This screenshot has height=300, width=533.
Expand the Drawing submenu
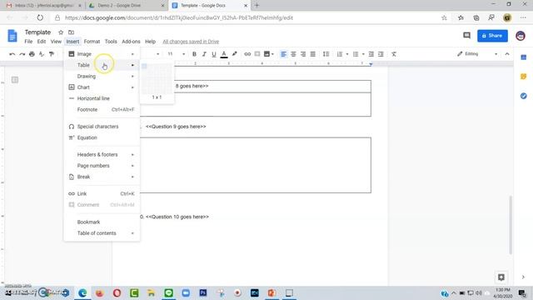point(102,76)
